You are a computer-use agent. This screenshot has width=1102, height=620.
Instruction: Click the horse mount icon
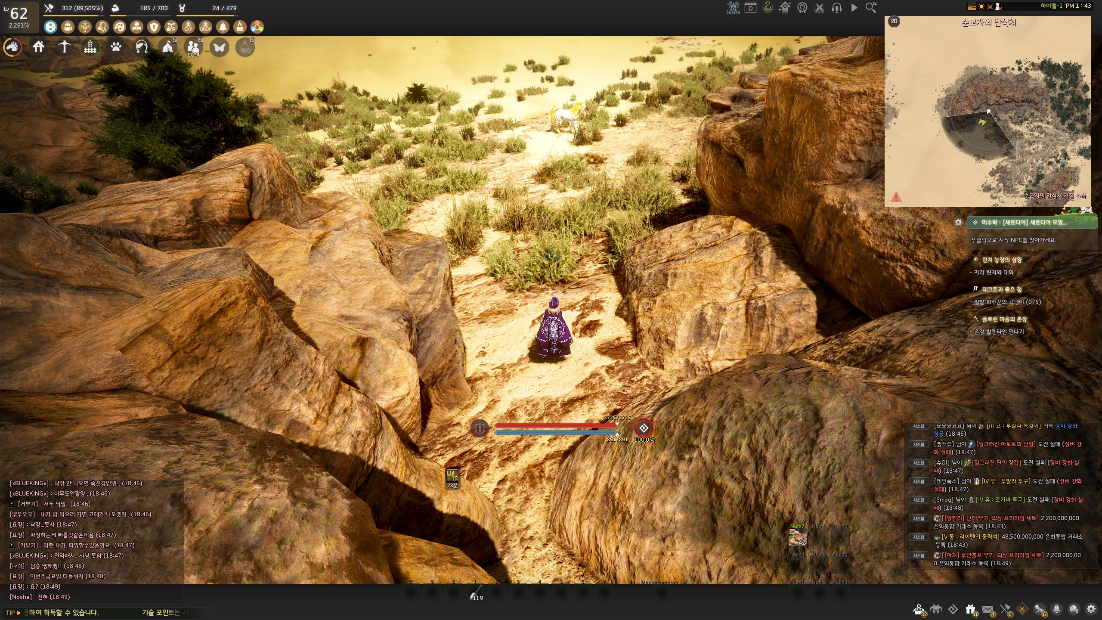(x=12, y=47)
